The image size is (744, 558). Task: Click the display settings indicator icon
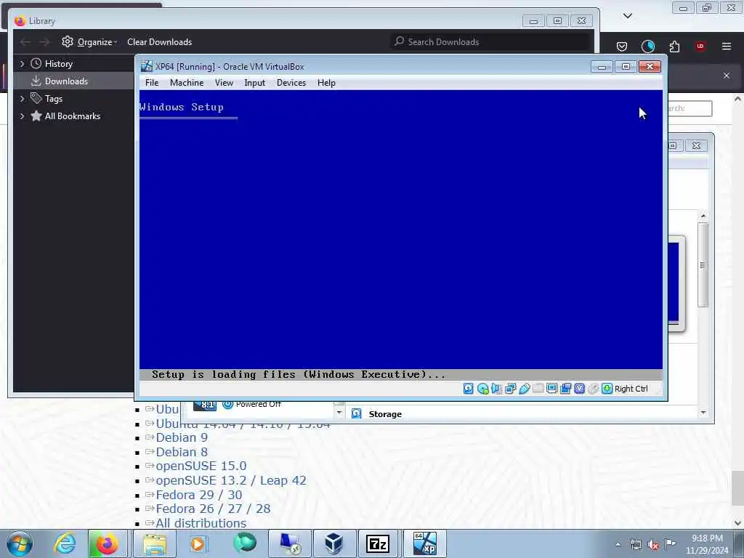(552, 389)
